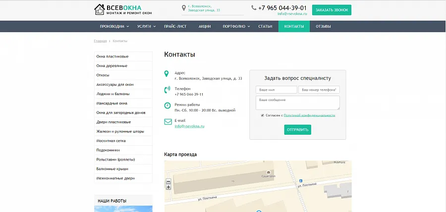The width and height of the screenshot is (446, 212).
Task: Open the Отзывы menu item
Action: tap(323, 26)
